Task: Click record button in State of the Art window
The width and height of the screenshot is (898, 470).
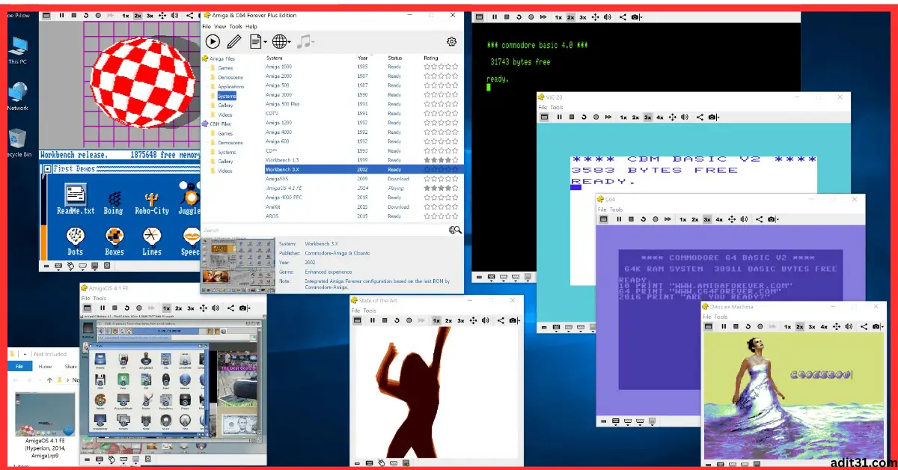Action: click(x=408, y=320)
